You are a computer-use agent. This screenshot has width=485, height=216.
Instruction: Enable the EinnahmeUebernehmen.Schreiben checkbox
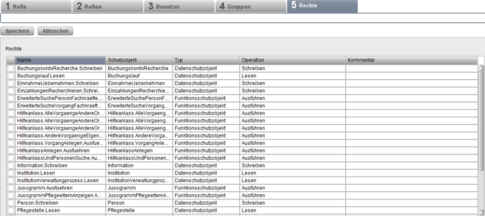11,83
